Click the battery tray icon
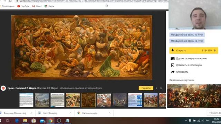Image resolution: width=221 pixels, height=124 pixels. 194,121
